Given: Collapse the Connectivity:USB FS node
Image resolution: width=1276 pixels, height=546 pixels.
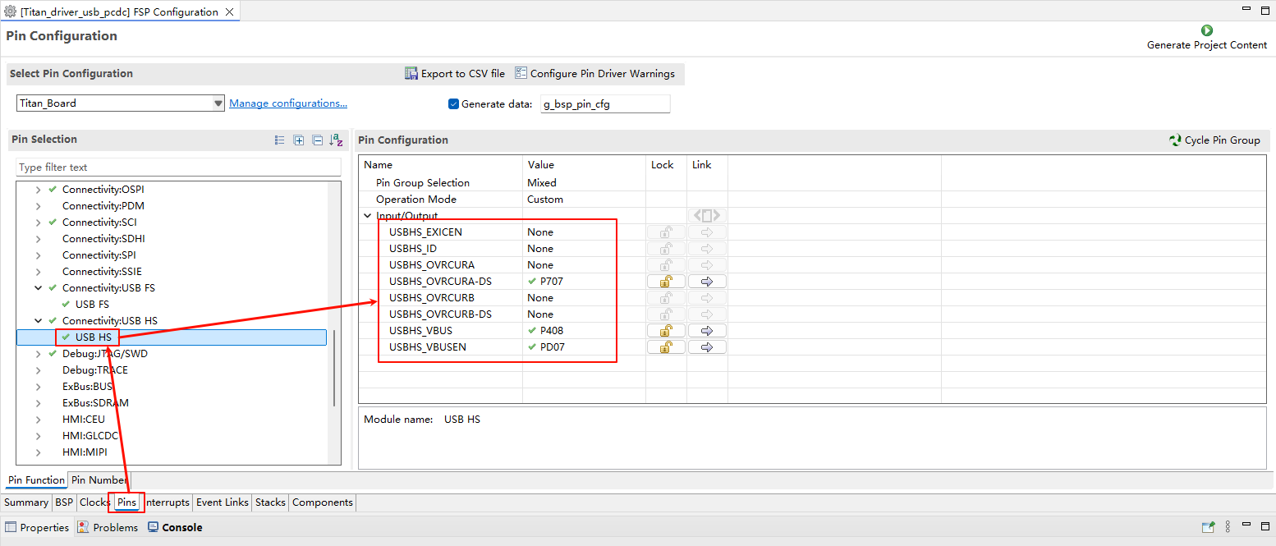Looking at the screenshot, I should coord(38,288).
